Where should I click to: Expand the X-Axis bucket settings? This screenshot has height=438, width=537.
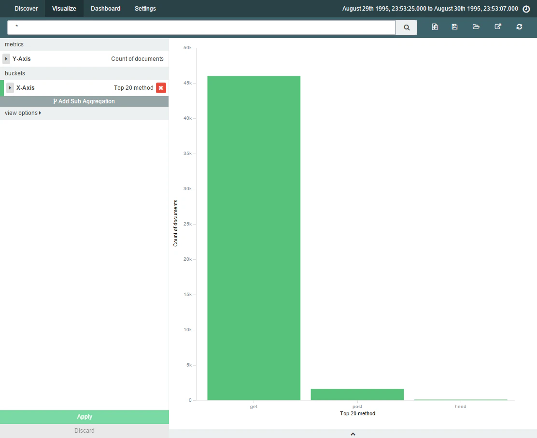[10, 88]
